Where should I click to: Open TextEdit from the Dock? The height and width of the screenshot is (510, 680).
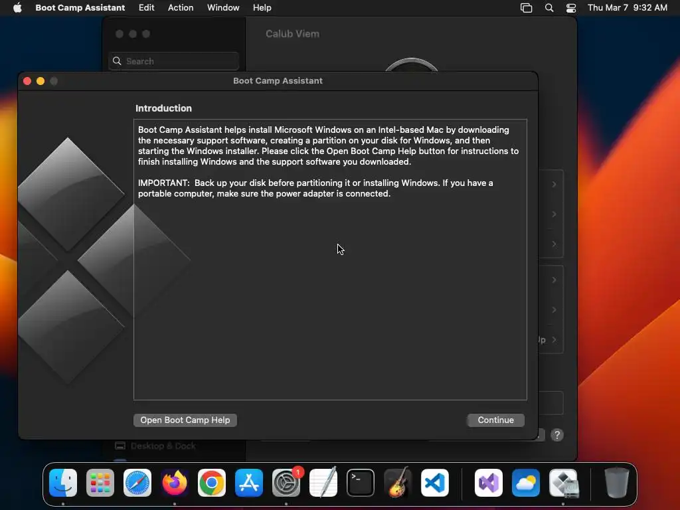tap(323, 483)
